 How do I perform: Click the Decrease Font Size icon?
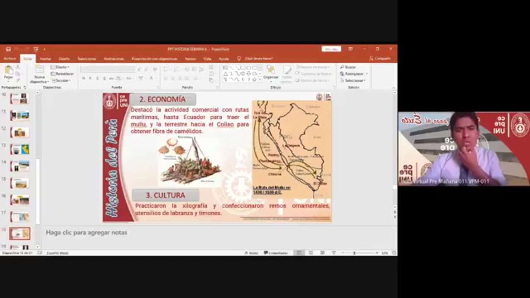146,69
